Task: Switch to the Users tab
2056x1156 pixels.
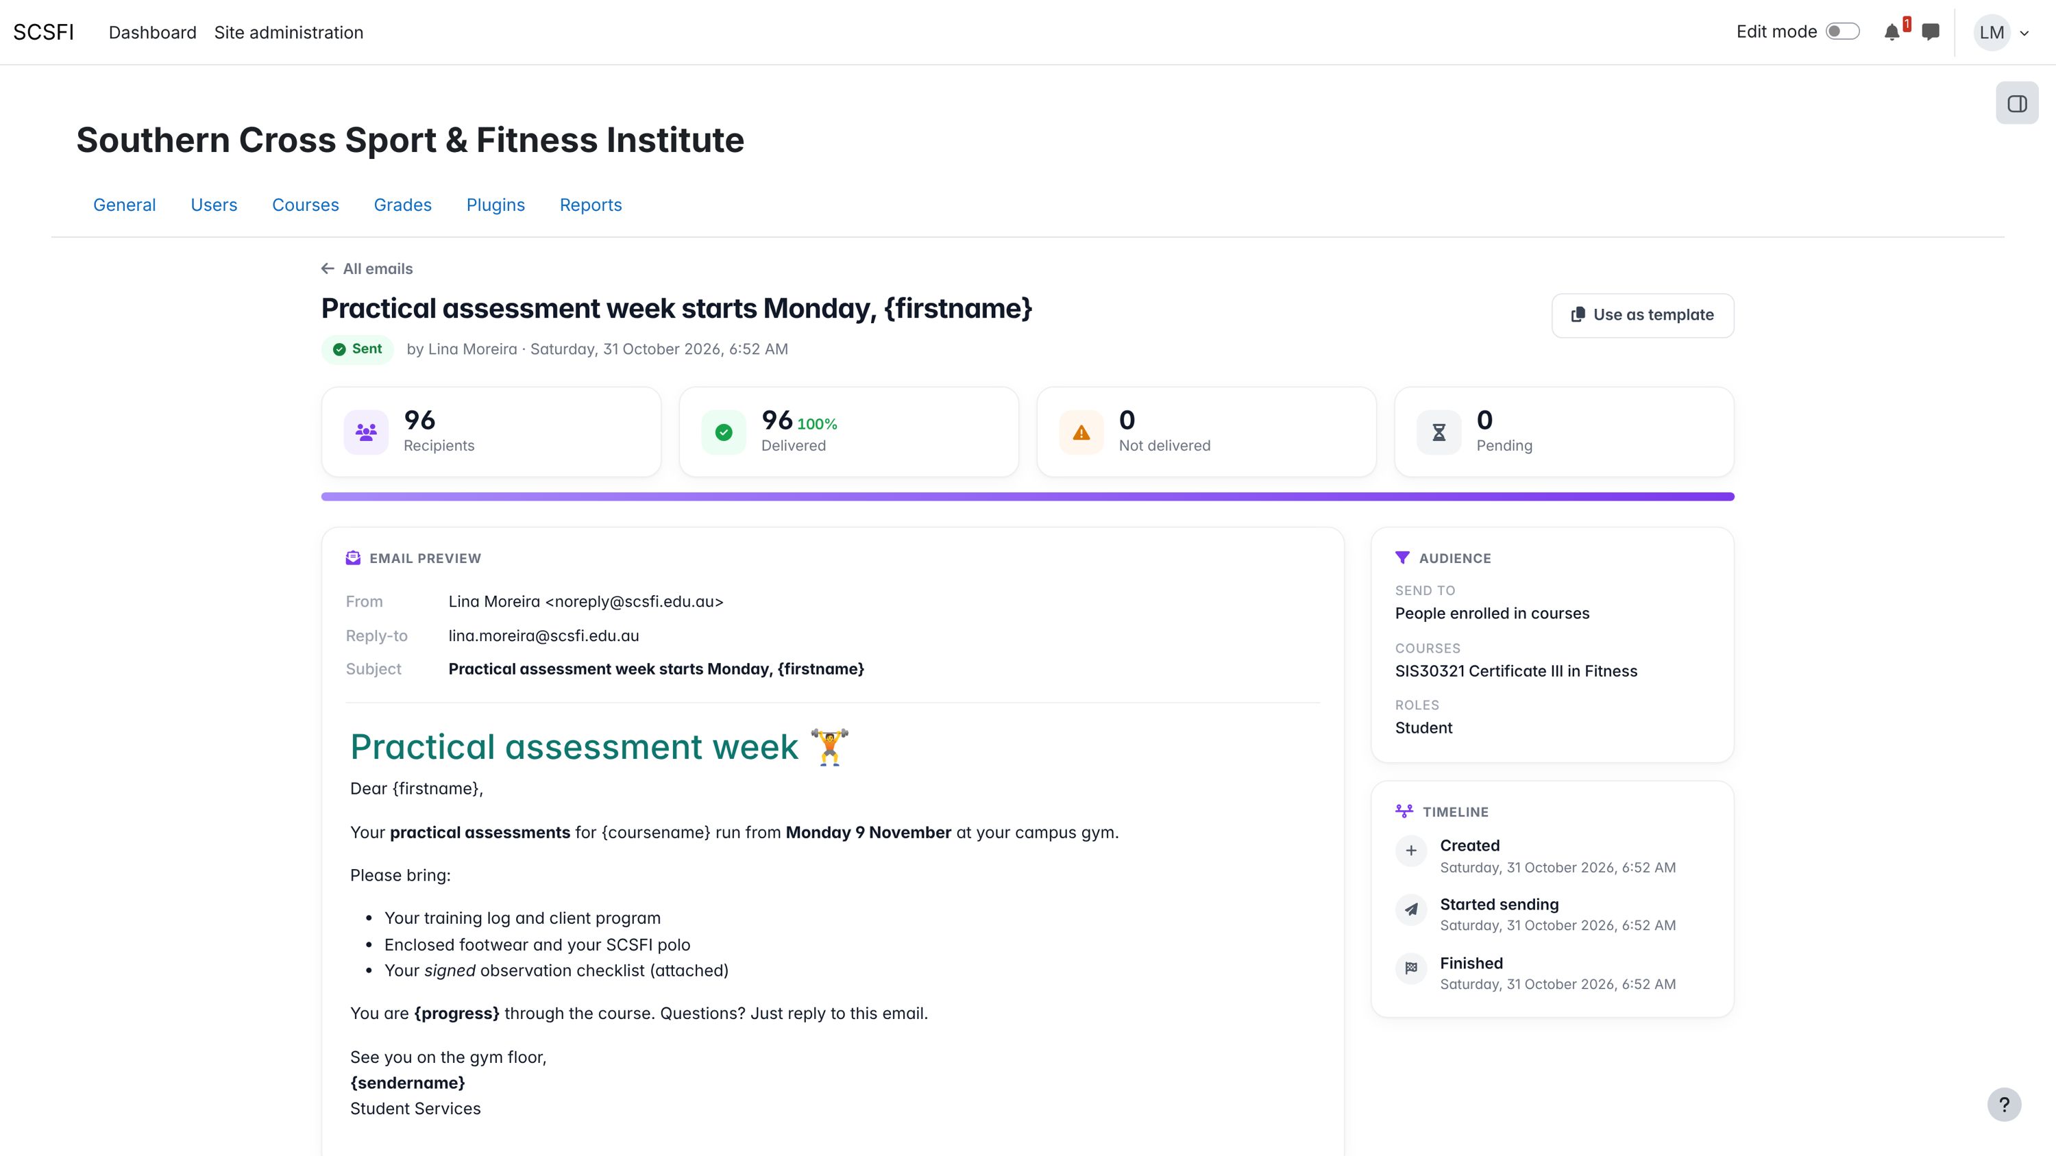Action: (x=214, y=205)
